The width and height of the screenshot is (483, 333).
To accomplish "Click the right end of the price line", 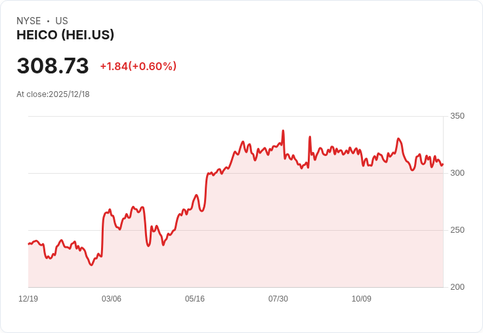I will click(443, 164).
